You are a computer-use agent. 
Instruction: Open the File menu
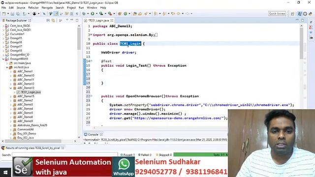pyautogui.click(x=3, y=8)
